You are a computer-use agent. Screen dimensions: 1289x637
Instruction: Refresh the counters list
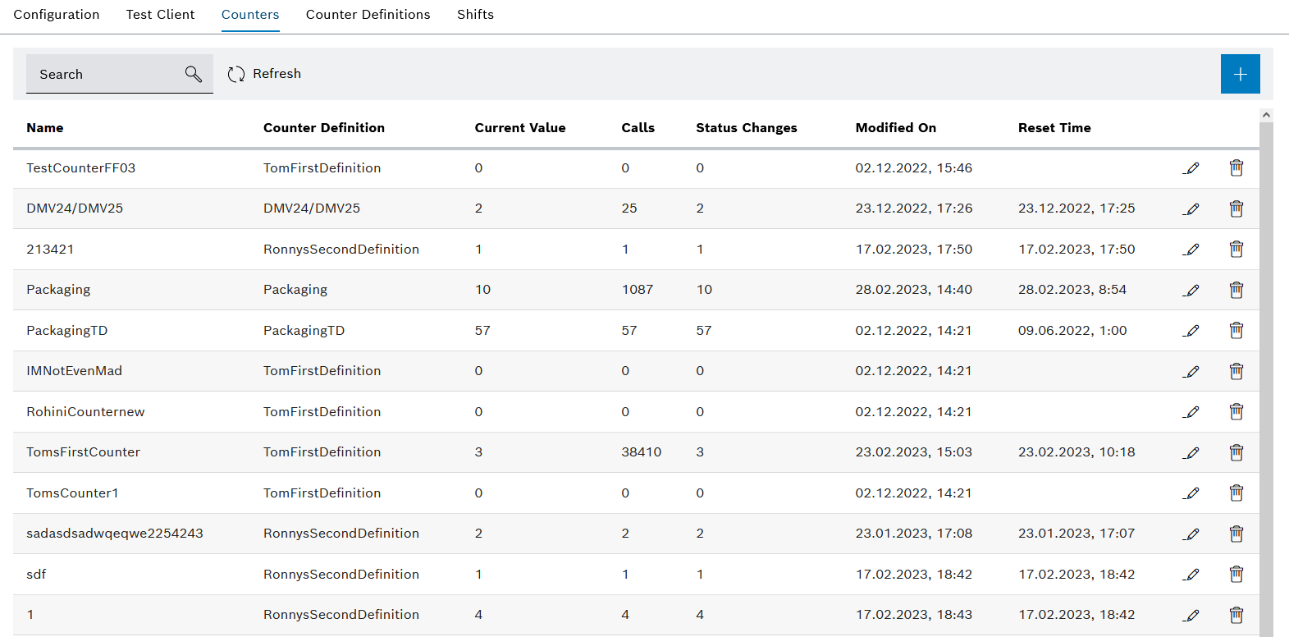[264, 74]
